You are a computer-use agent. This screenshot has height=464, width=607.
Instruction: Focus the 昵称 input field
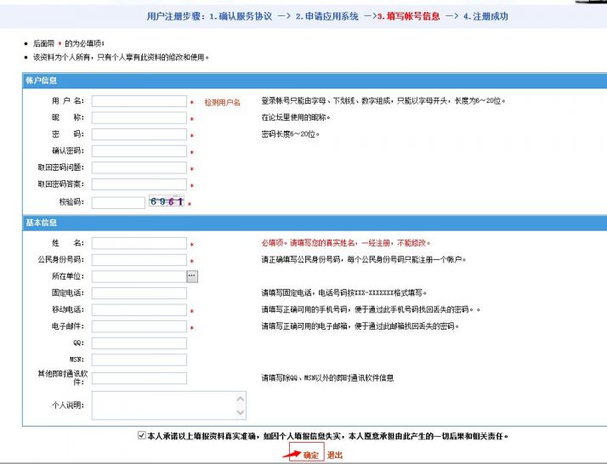click(139, 117)
